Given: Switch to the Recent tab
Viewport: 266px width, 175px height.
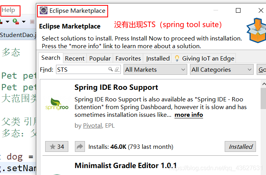Looking at the screenshot, I should coord(75,59).
